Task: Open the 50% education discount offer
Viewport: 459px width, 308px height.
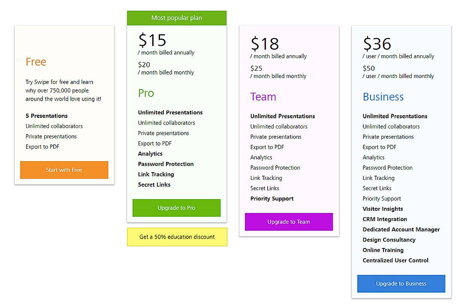Action: (x=177, y=237)
